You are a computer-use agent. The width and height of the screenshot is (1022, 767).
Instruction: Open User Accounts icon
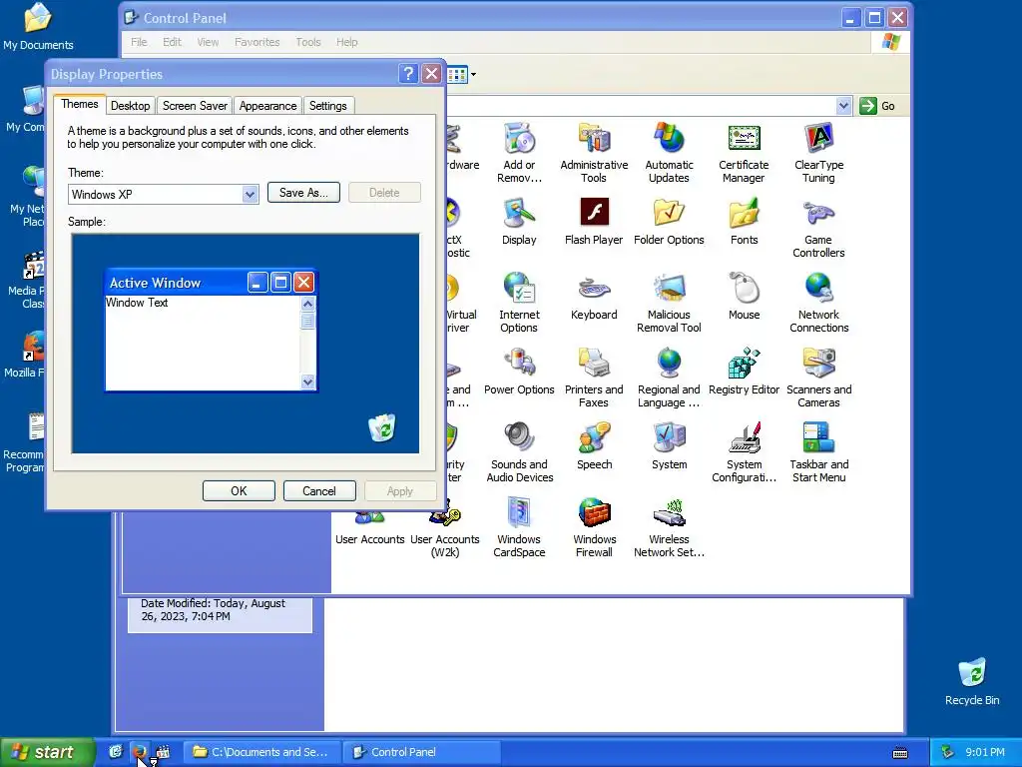[369, 529]
